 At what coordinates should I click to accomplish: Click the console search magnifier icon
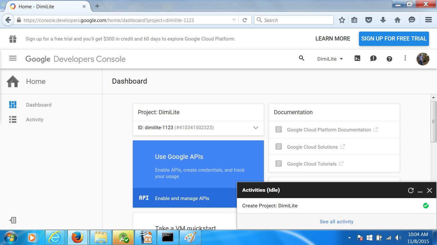[x=301, y=58]
